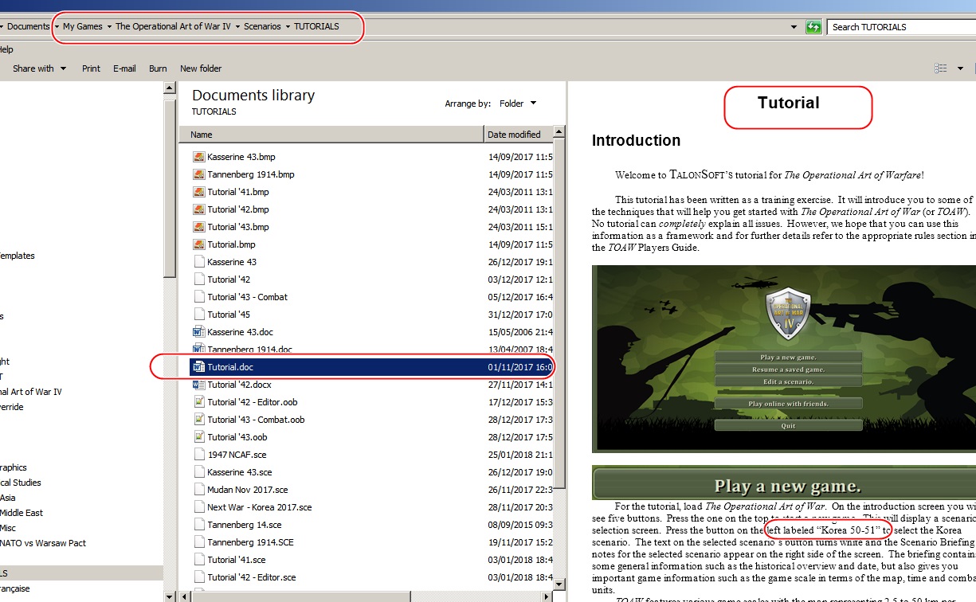Click Print in the toolbar

click(x=91, y=68)
